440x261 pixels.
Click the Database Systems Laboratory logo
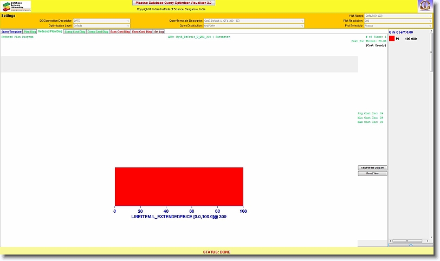pos(16,6)
